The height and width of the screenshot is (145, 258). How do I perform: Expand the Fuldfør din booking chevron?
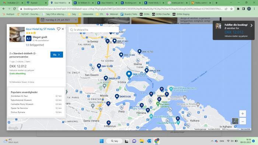251,25
